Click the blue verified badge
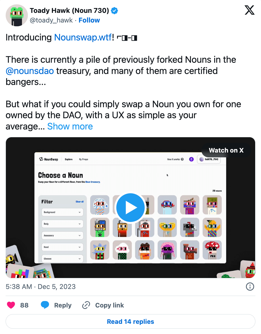This screenshot has height=334, width=261. tap(115, 11)
